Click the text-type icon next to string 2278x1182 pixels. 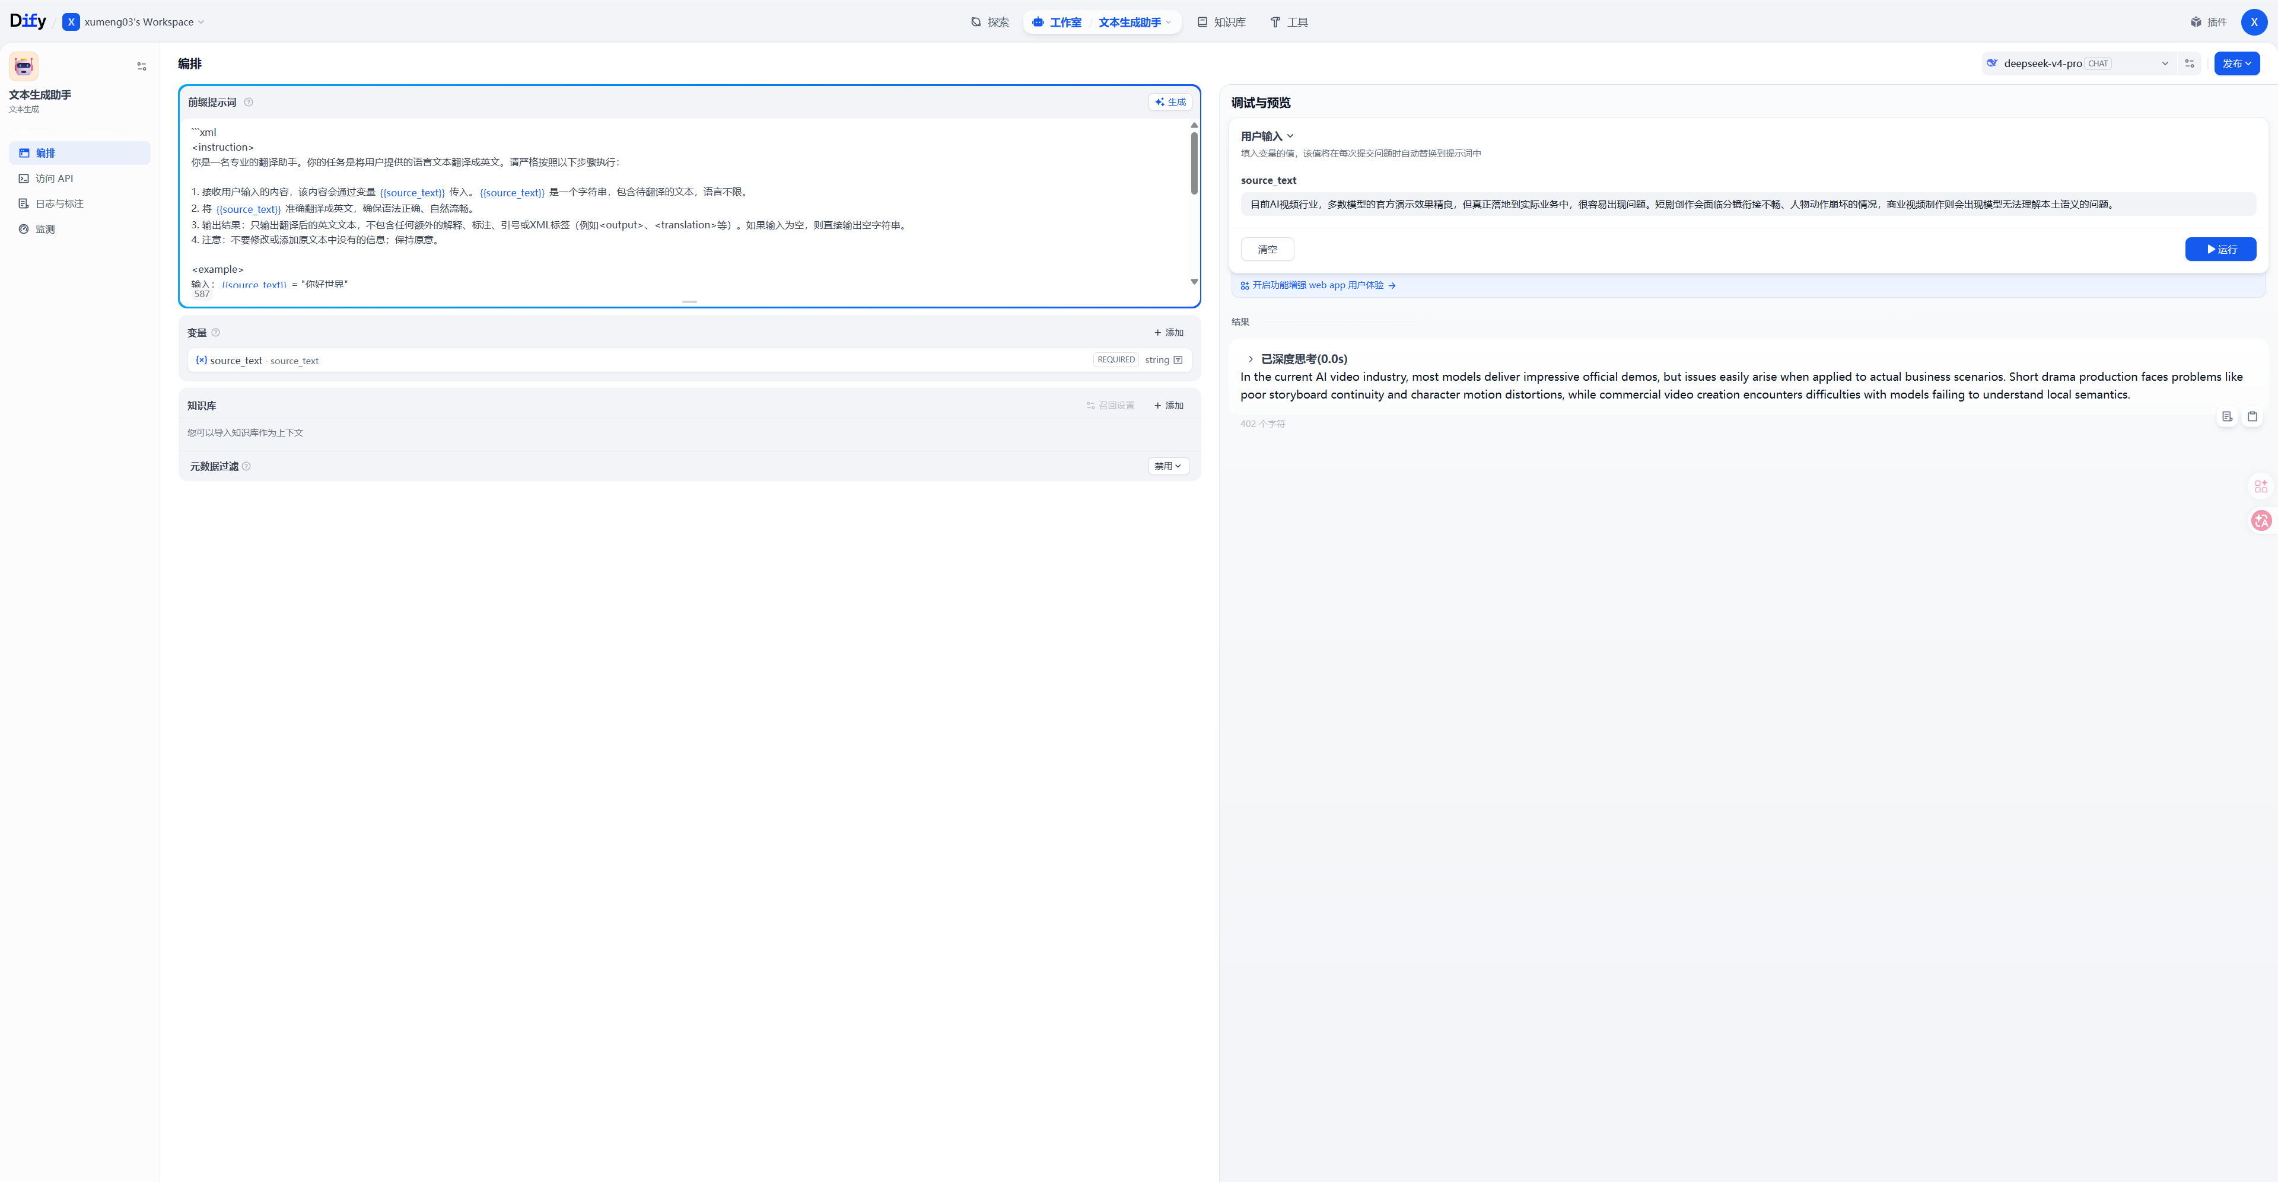point(1178,360)
